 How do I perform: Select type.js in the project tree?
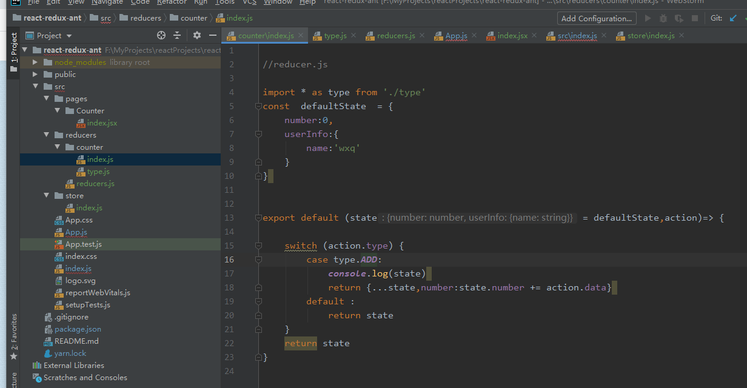(x=98, y=172)
